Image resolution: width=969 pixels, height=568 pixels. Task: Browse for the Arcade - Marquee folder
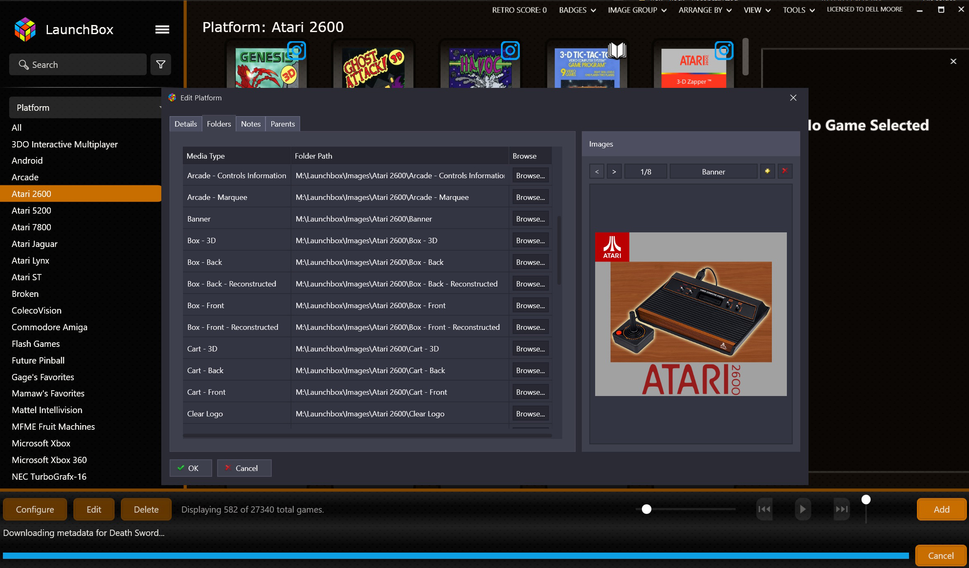click(531, 197)
